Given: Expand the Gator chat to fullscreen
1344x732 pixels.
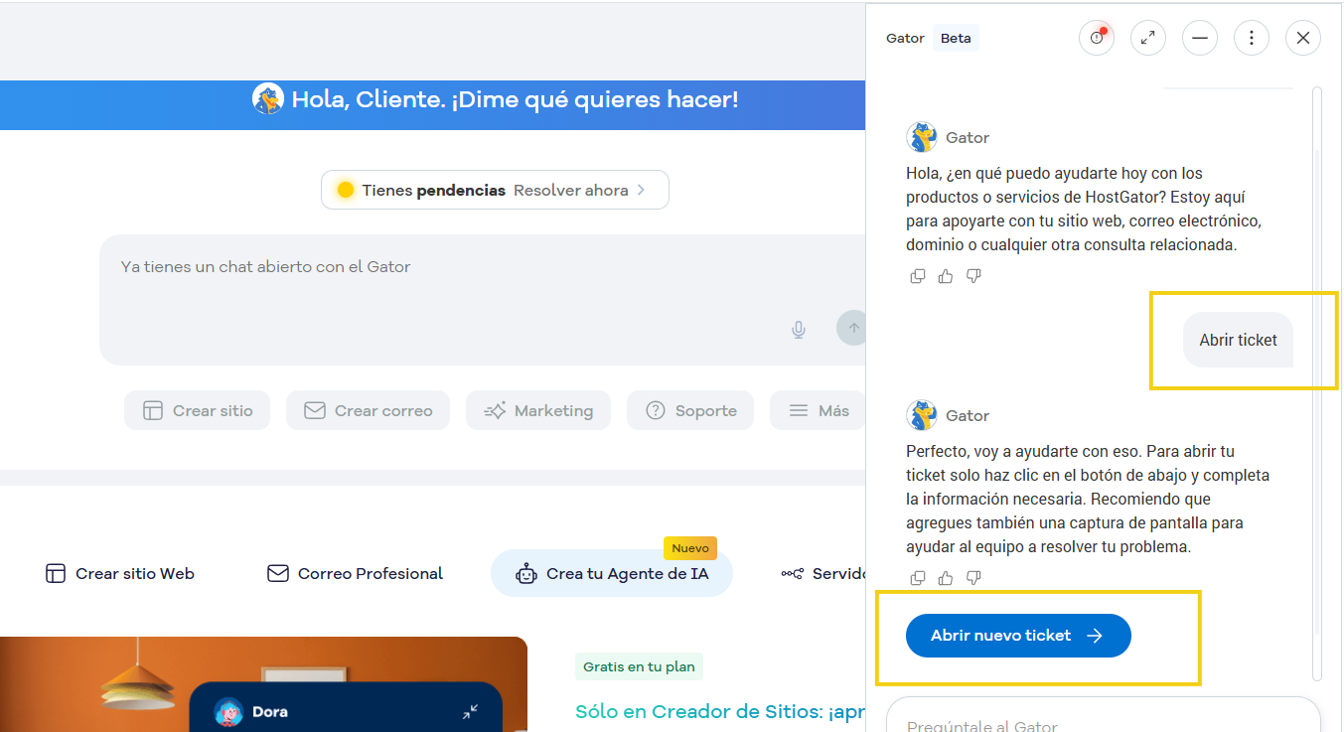Looking at the screenshot, I should click(1148, 37).
